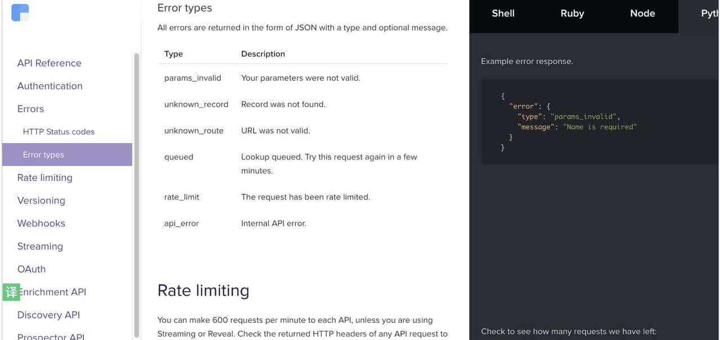Select the Python language tab

click(709, 13)
